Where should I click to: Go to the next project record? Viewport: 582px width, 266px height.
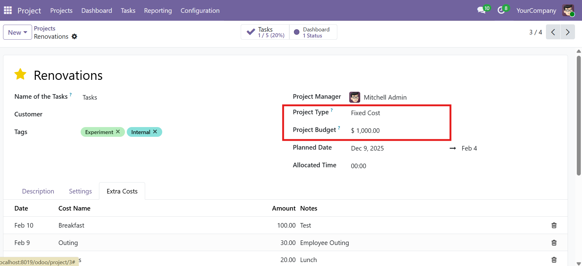(567, 32)
